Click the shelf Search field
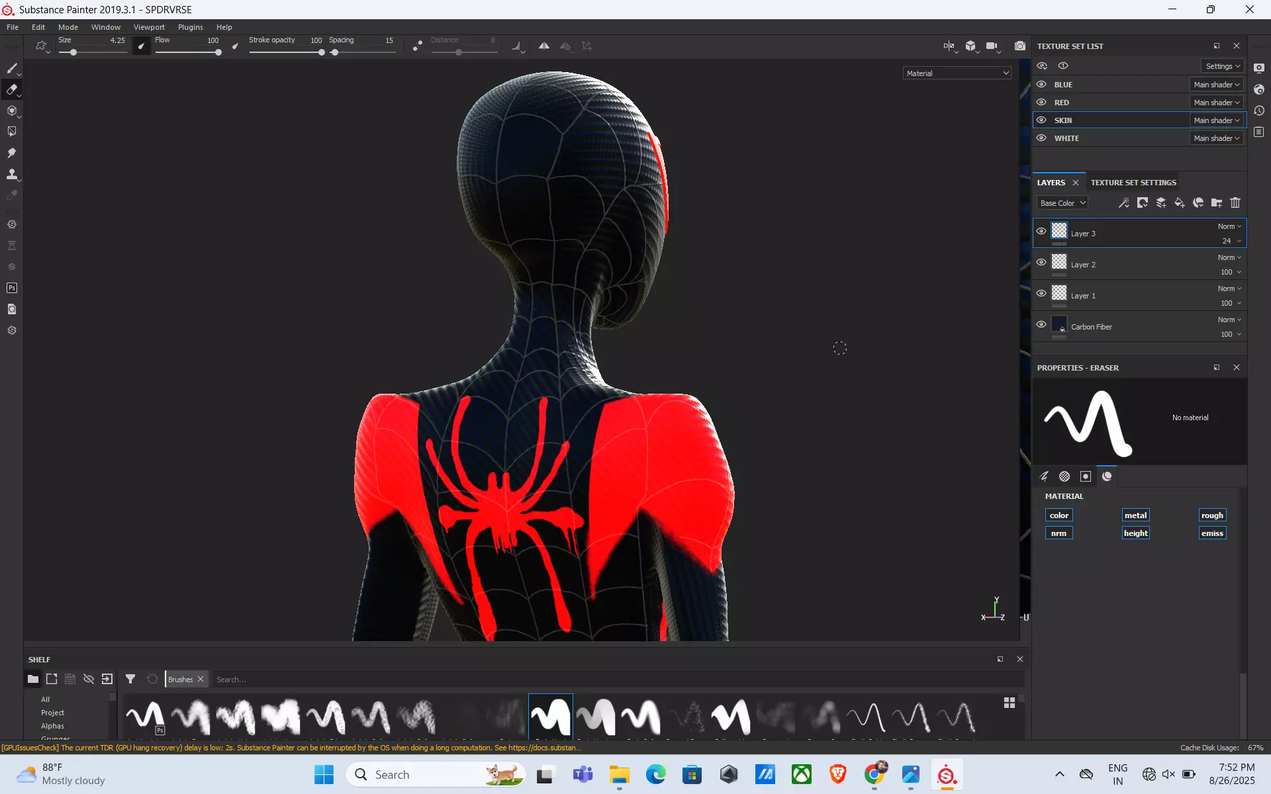Screen dimensions: 1271x794 coord(618,680)
